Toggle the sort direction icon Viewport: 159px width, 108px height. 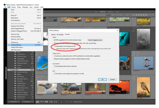(67, 102)
